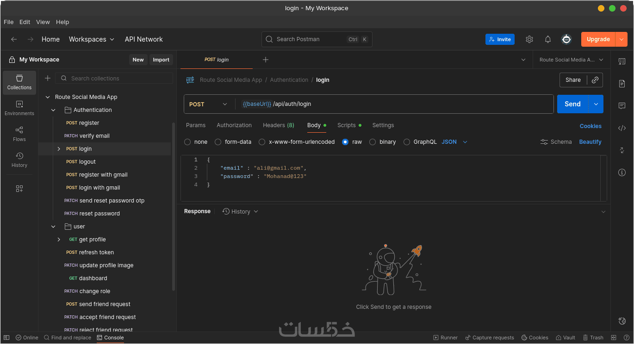Screen dimensions: 634x344
Task: Select the none body type
Action: coord(187,142)
